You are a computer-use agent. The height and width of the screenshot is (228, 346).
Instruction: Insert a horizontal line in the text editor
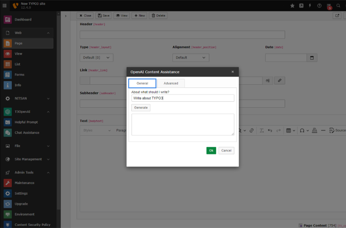(323, 130)
